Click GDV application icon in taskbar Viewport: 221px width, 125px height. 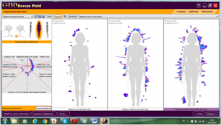105,121
